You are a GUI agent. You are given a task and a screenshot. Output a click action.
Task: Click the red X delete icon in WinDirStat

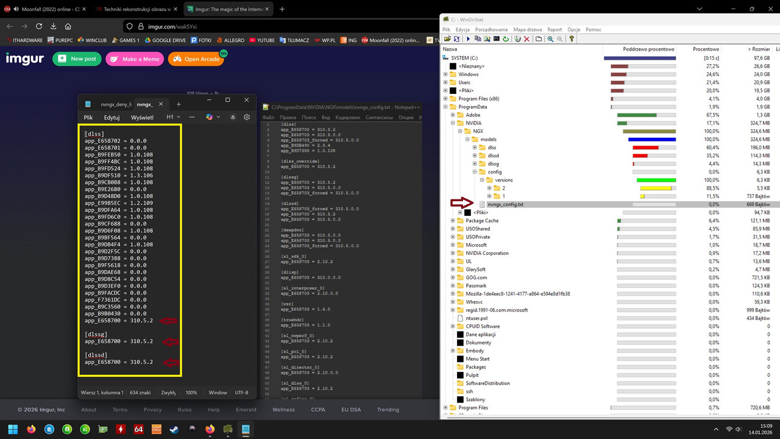coord(526,38)
